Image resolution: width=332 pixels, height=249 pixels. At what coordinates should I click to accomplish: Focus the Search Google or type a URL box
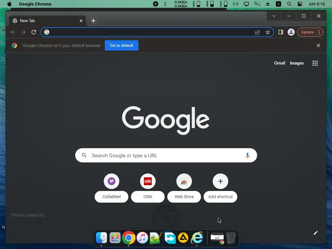[x=166, y=155]
